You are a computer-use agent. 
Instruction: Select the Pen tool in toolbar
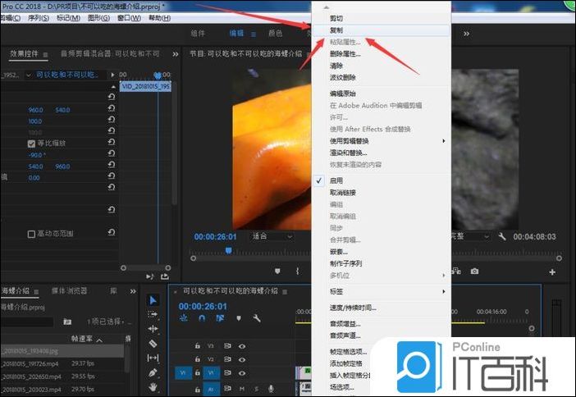click(x=153, y=372)
